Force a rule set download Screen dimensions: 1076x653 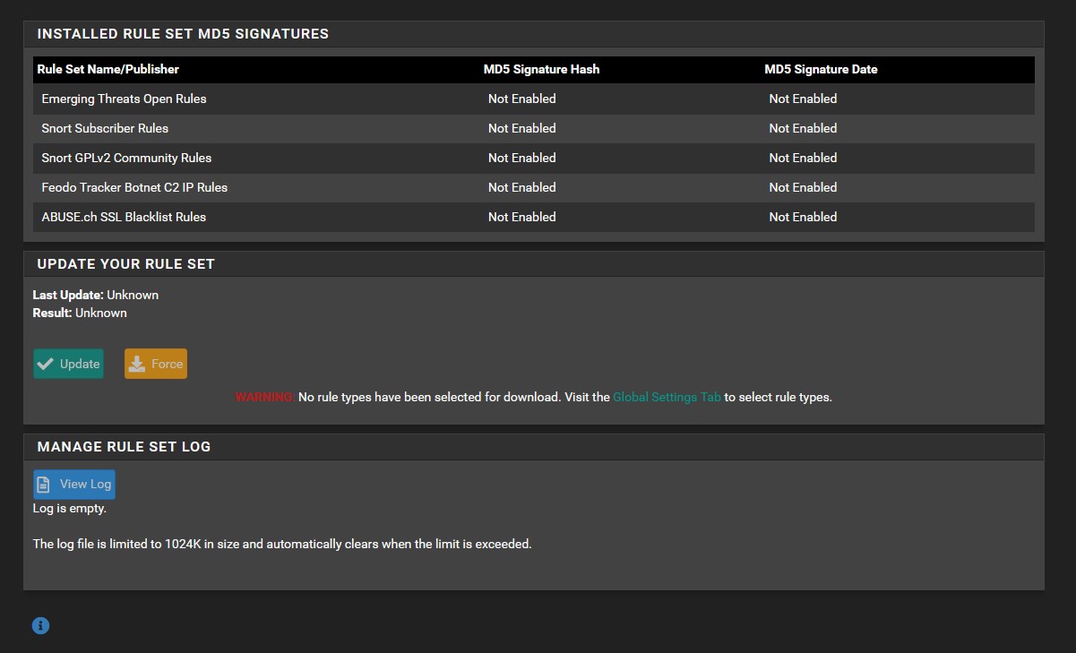click(155, 364)
